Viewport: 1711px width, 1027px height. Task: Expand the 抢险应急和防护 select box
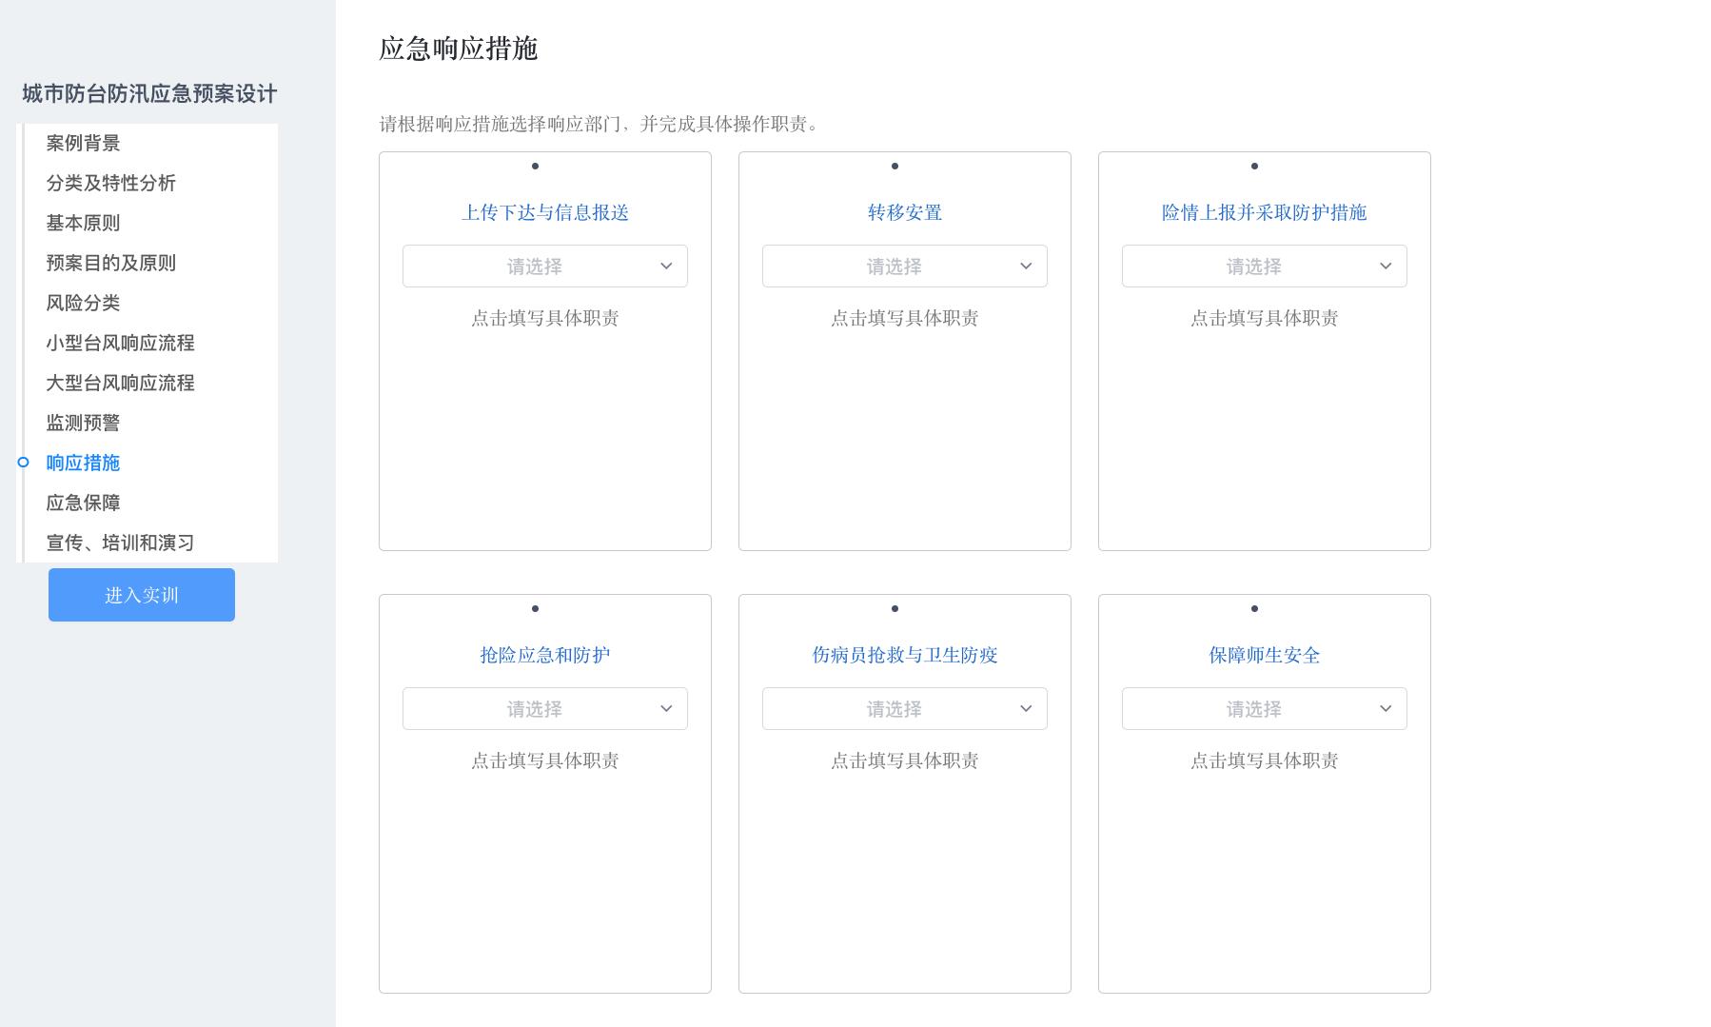544,709
